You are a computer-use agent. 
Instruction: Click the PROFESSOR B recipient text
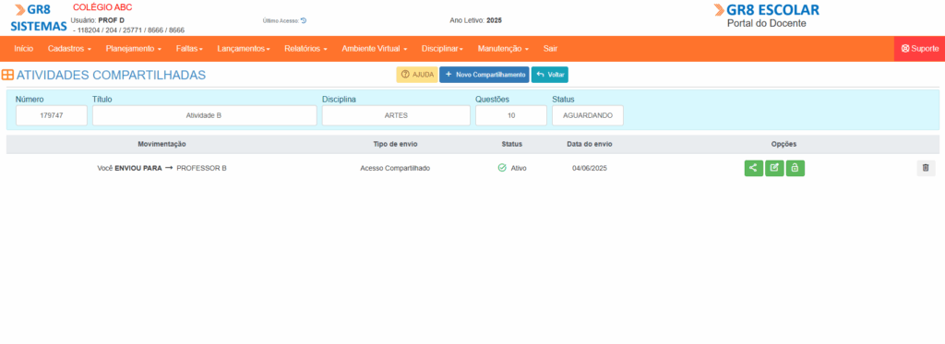(x=201, y=168)
